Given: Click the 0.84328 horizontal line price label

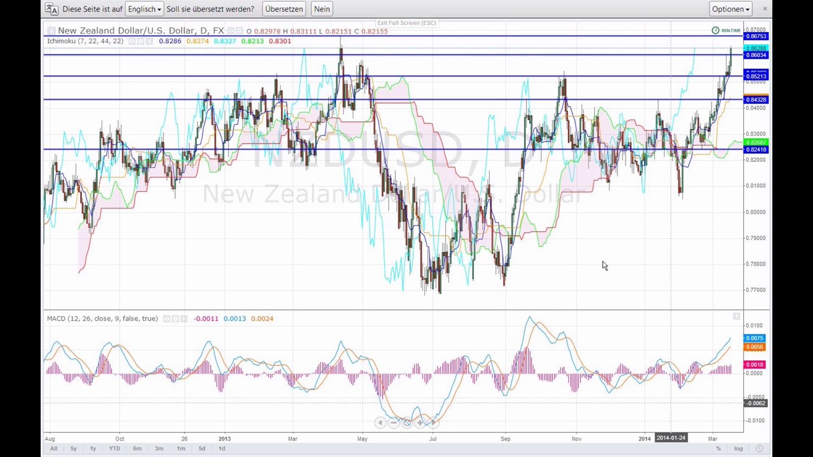Looking at the screenshot, I should 756,100.
